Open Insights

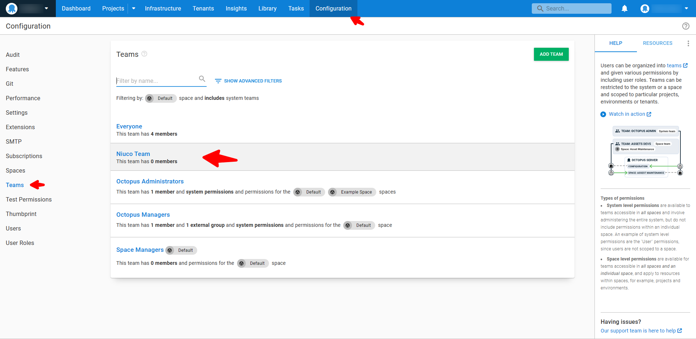[236, 8]
